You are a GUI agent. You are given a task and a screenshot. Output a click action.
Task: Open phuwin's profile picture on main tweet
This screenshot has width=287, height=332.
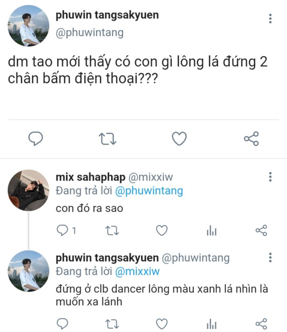pos(28,26)
